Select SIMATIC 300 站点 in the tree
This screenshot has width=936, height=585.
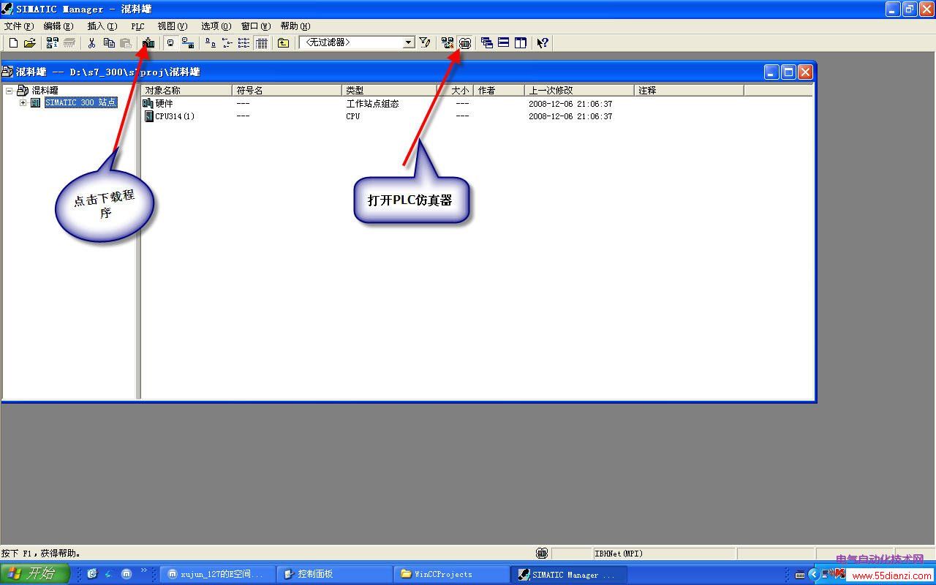coord(80,103)
